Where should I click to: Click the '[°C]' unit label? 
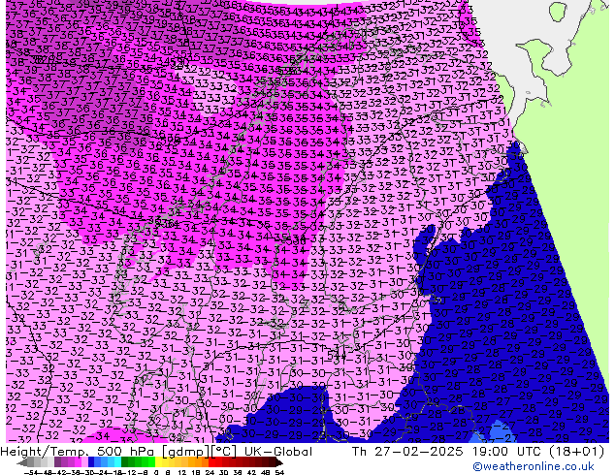(225, 452)
